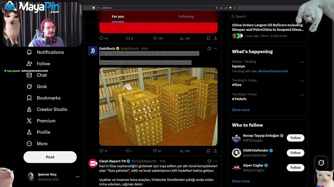Open X Premium
The image size is (334, 187).
coord(41,121)
